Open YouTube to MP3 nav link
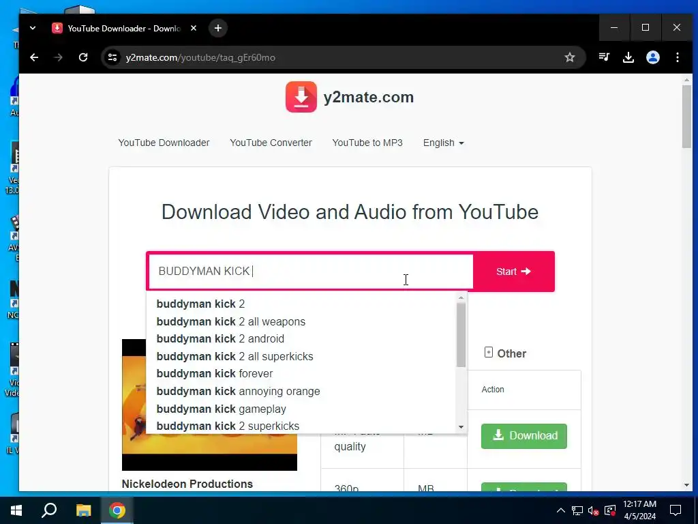 pyautogui.click(x=367, y=143)
